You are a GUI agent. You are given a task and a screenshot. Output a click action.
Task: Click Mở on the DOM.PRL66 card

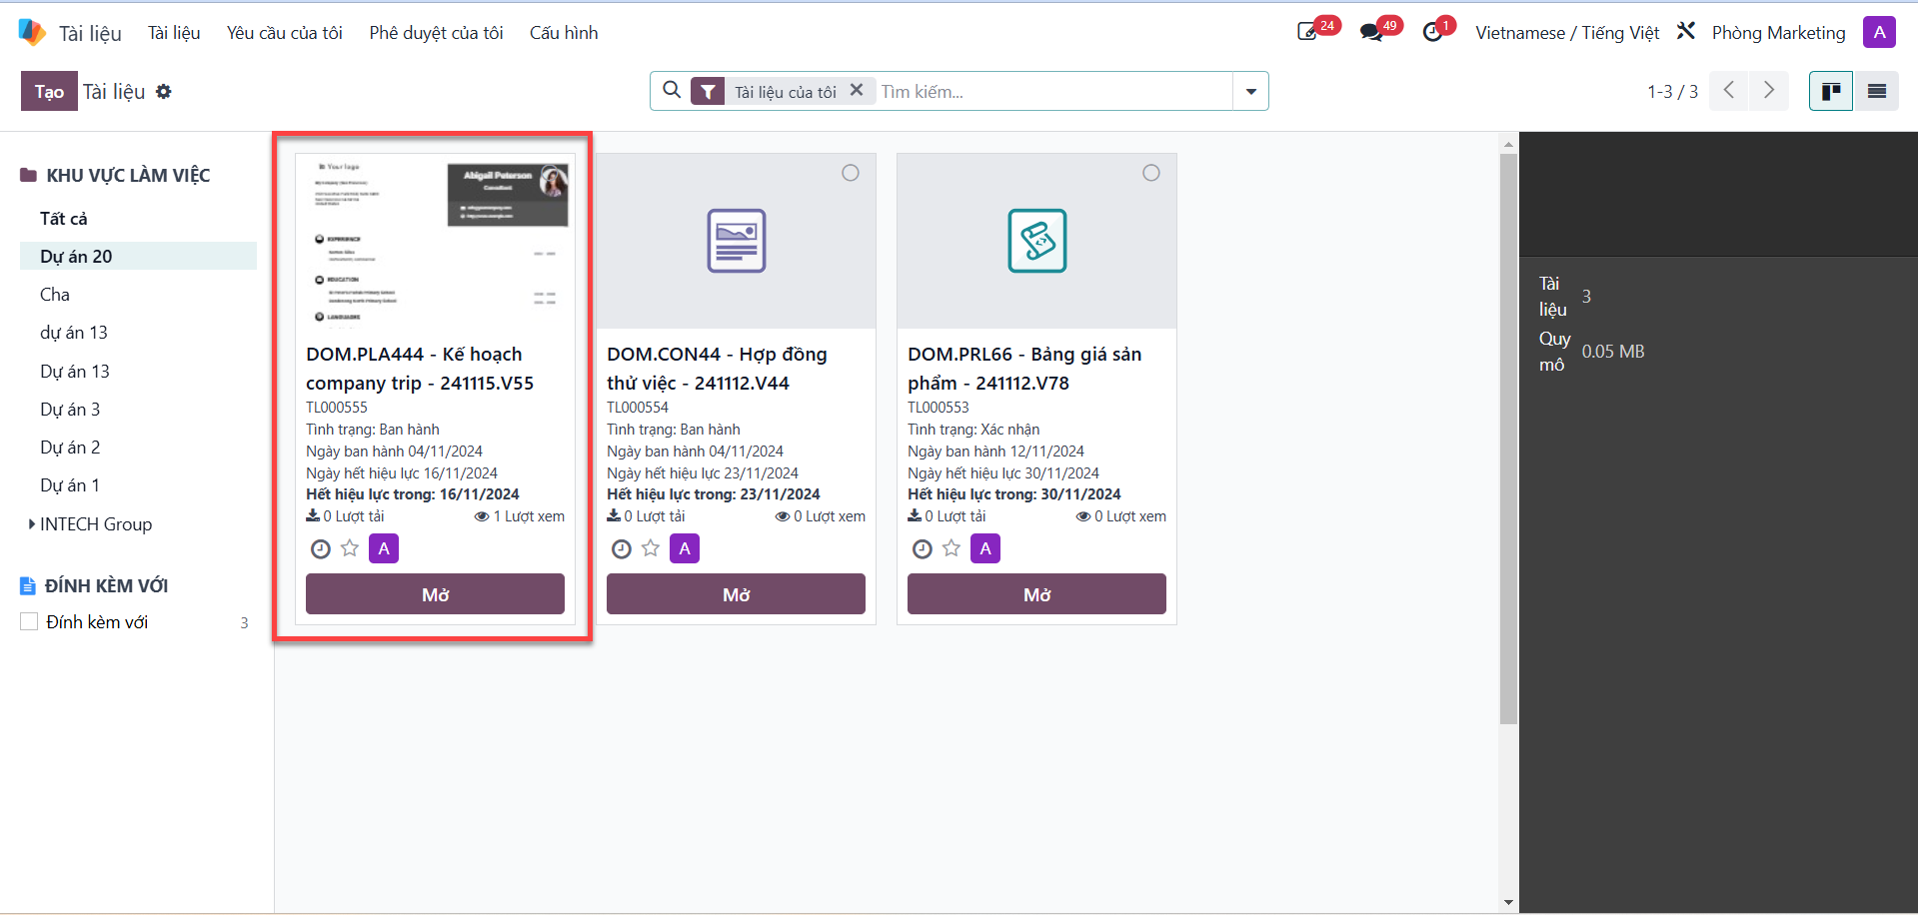[1036, 594]
